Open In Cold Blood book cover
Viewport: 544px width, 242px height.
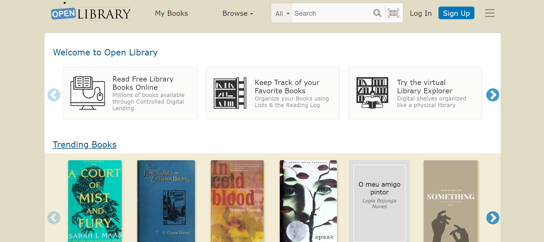pos(237,201)
